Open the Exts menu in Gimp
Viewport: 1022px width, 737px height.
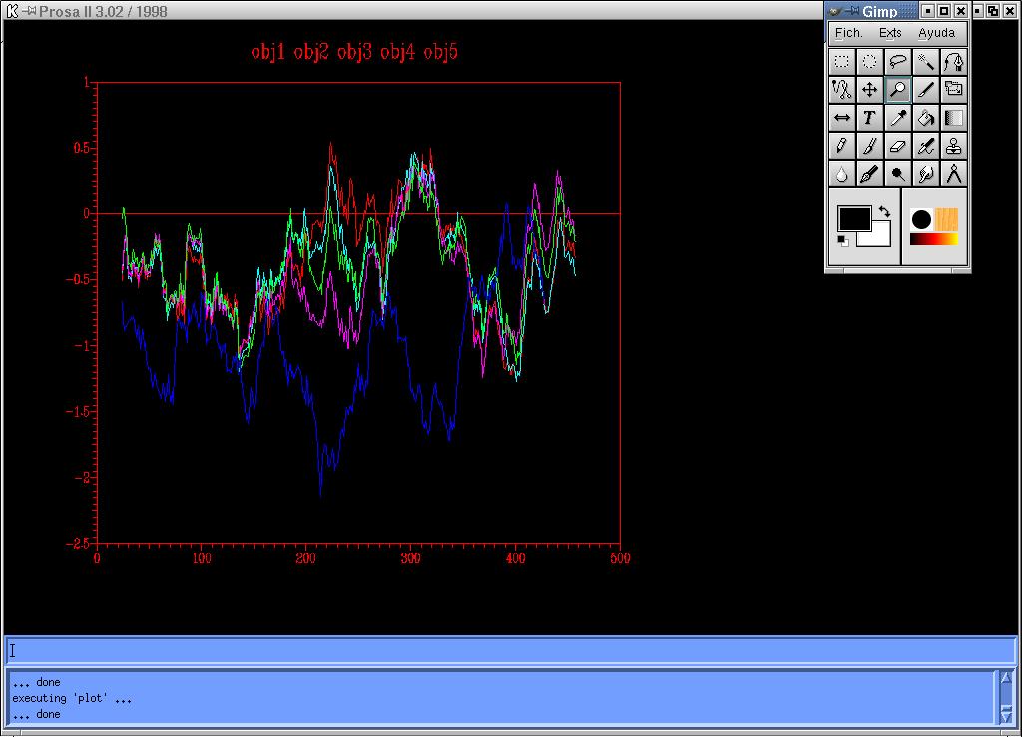(890, 33)
